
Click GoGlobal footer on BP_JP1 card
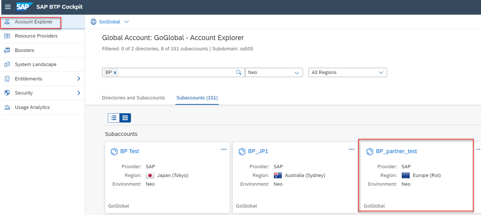point(247,206)
